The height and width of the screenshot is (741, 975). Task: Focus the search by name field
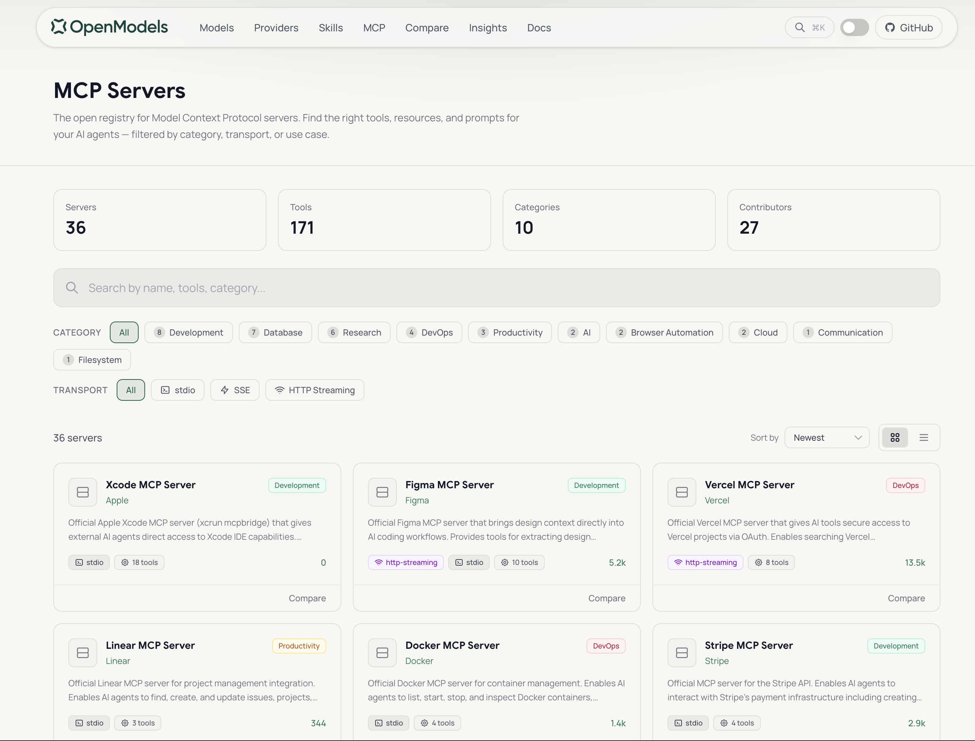point(497,288)
